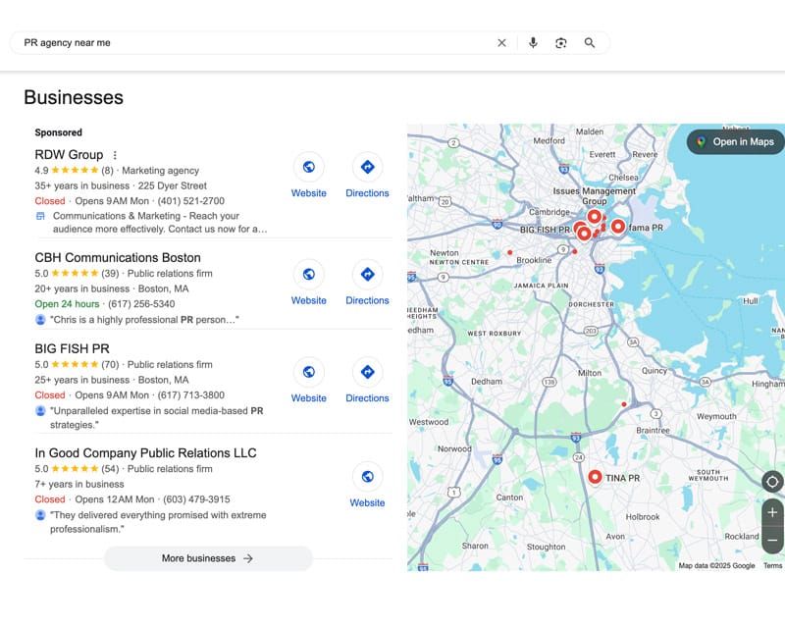Image resolution: width=785 pixels, height=629 pixels.
Task: Click the Terms link on the map
Action: (x=772, y=565)
